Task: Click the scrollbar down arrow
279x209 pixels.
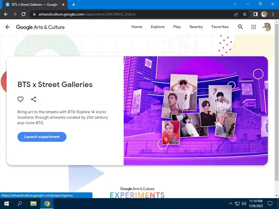Action: pyautogui.click(x=277, y=196)
